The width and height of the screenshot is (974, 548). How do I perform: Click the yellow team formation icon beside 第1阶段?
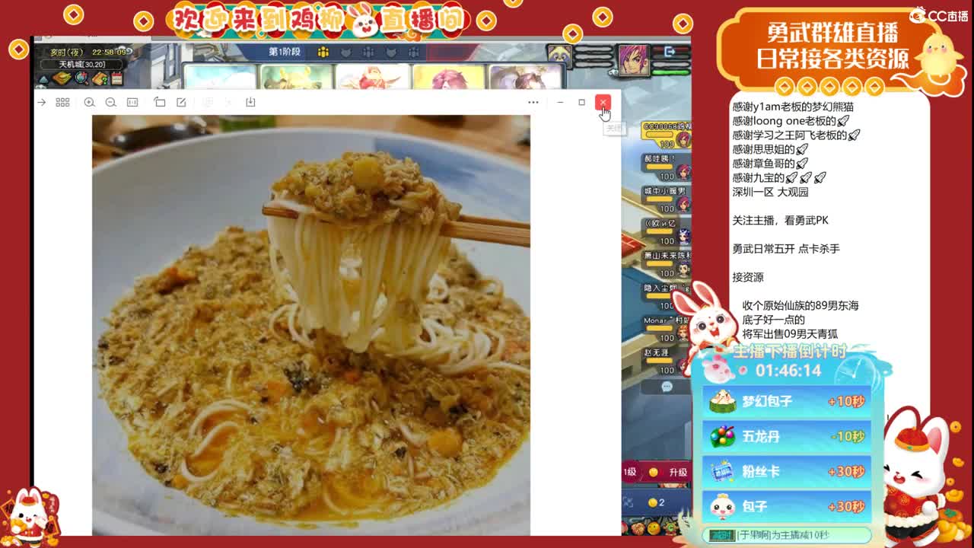323,52
